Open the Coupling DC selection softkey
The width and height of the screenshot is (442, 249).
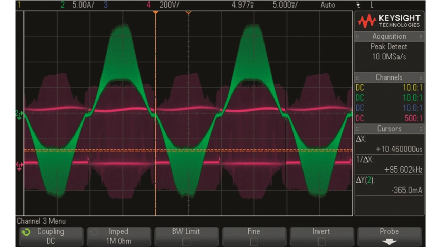pyautogui.click(x=50, y=236)
